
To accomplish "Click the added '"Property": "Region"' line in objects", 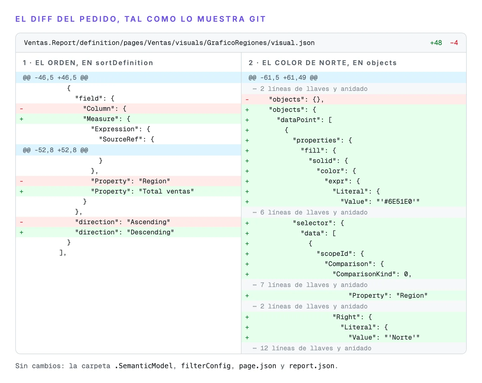I will 354,296.
